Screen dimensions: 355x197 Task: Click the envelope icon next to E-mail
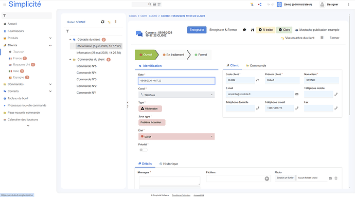(x=297, y=94)
